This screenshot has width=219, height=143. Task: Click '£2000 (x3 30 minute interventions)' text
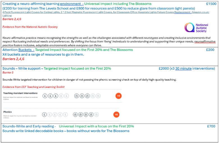coord(187,69)
